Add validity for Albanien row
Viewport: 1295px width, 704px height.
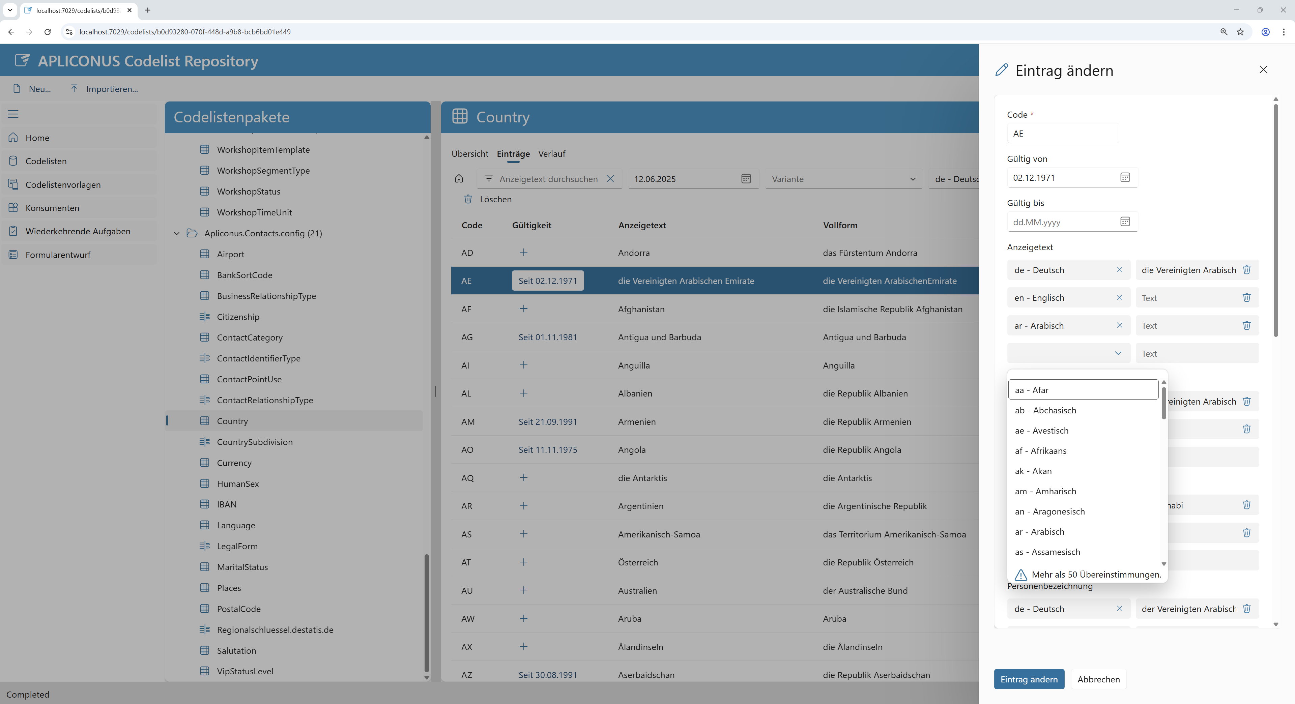pos(523,393)
